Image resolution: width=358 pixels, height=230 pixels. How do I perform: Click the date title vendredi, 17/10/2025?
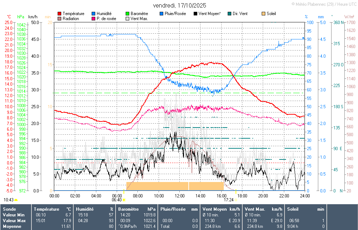pyautogui.click(x=179, y=5)
